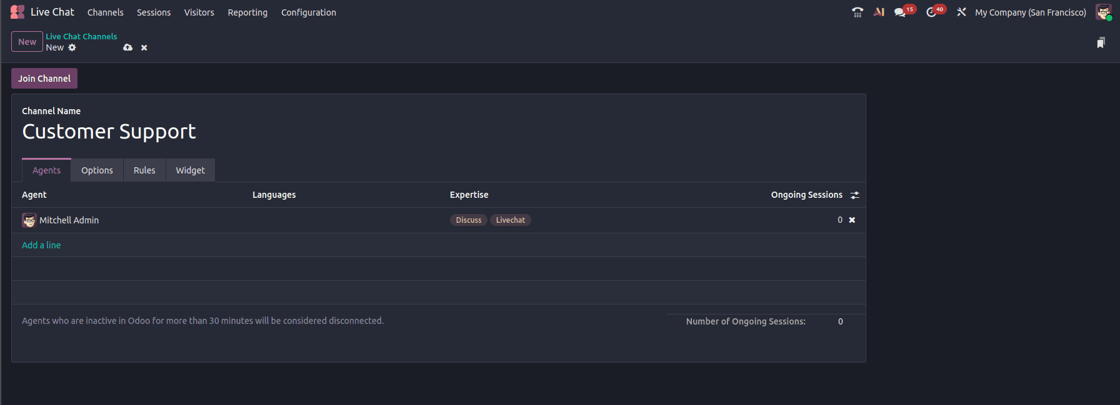Switch to the Options tab
Image resolution: width=1120 pixels, height=405 pixels.
(x=97, y=170)
